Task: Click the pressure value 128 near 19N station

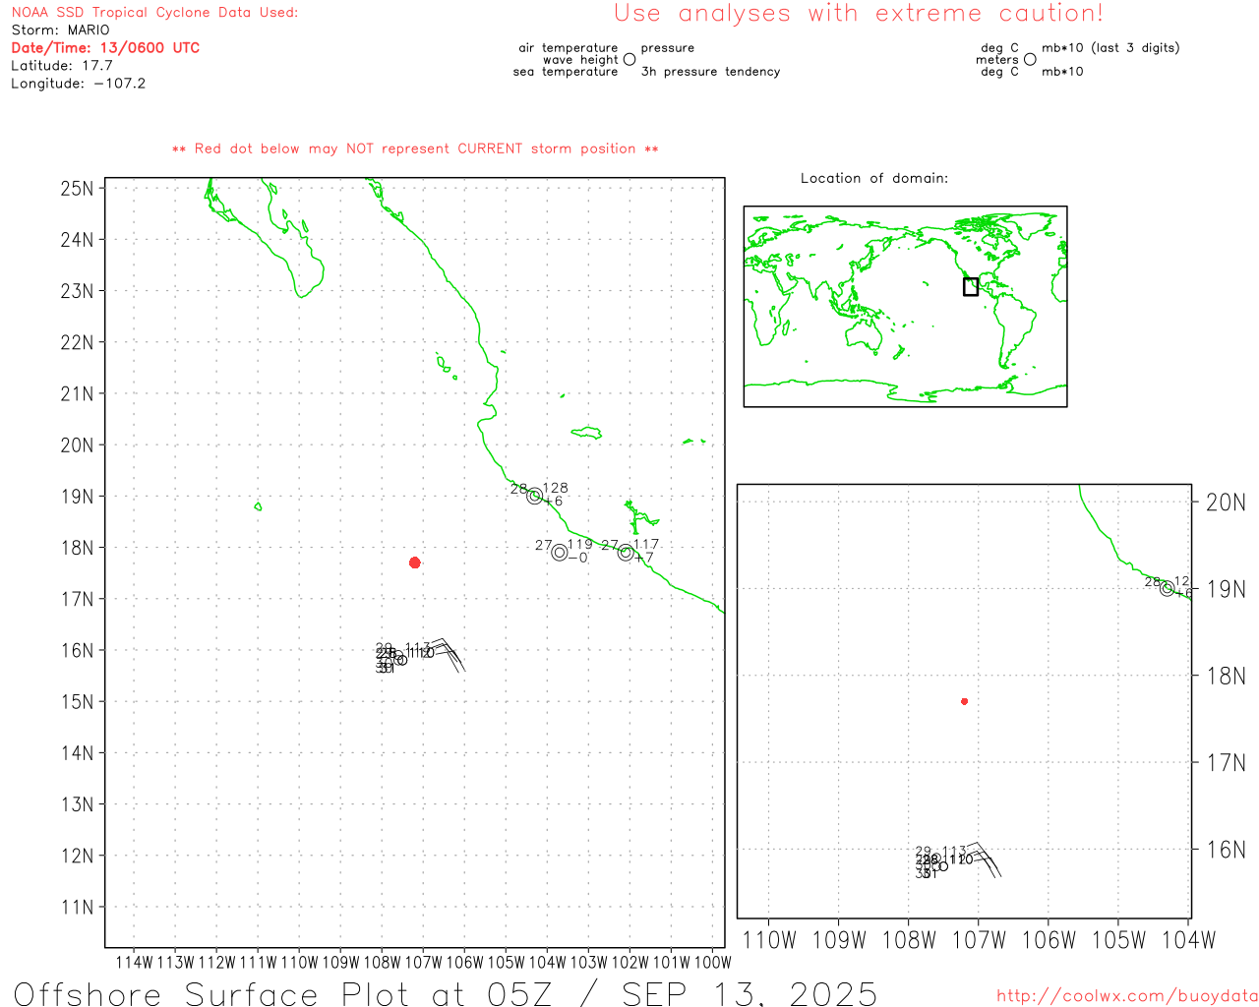Action: (556, 488)
